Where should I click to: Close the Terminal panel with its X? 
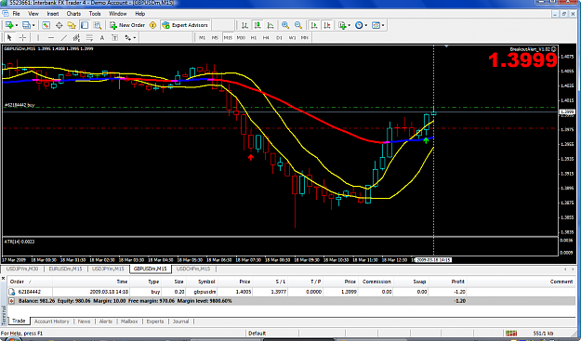[x=3, y=278]
